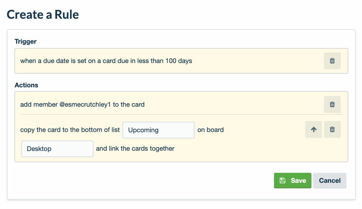362x209 pixels.
Task: Click the Trigger section label
Action: click(25, 41)
